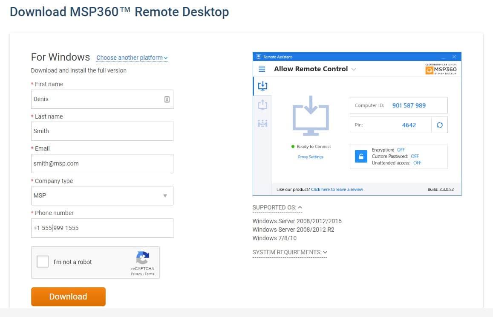Screen dimensions: 493x317
Task: Collapse the SUPPORTED OS section
Action: pyautogui.click(x=277, y=207)
